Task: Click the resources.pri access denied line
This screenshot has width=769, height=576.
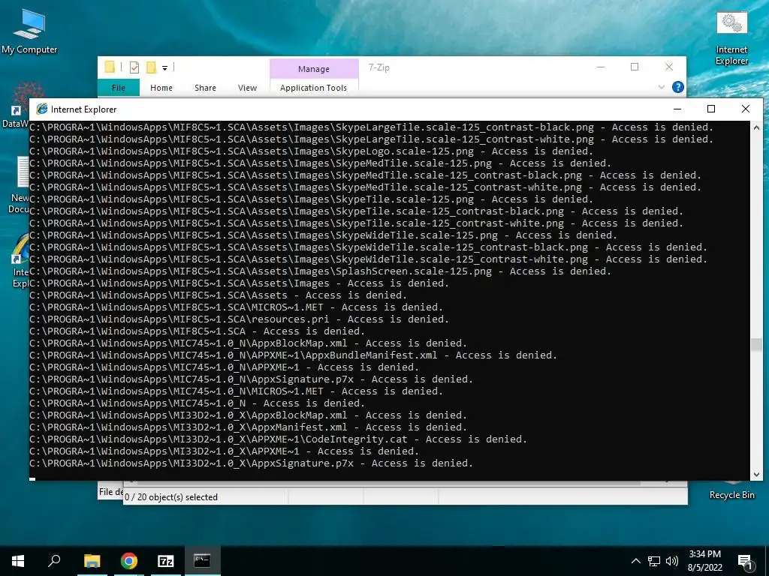Action: pos(240,319)
